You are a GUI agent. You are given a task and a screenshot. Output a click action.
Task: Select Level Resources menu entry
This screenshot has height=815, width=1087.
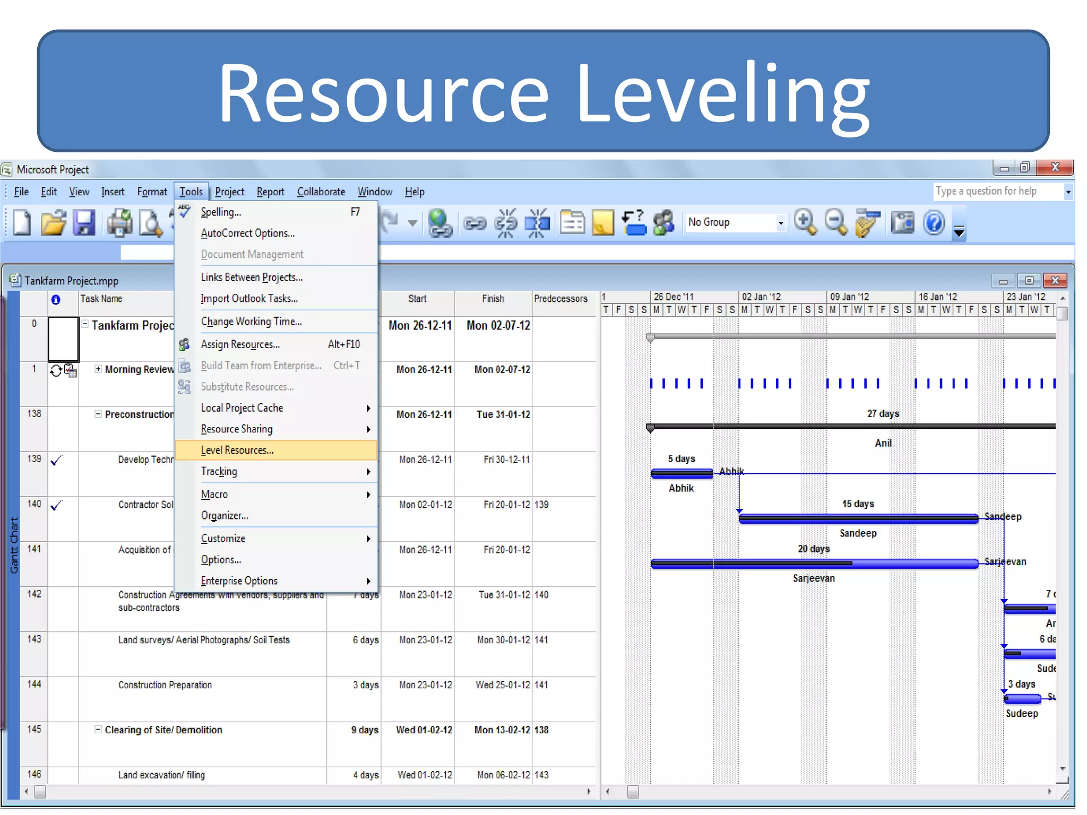237,450
